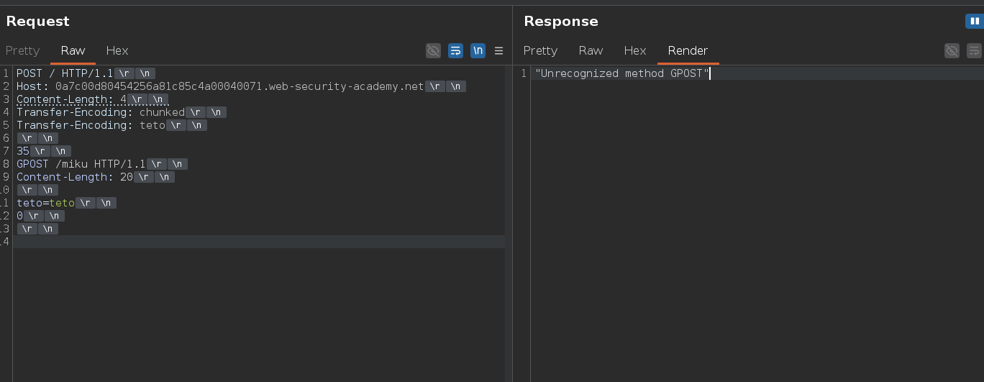Open the Request hamburger options menu
Image resolution: width=984 pixels, height=382 pixels.
[x=498, y=50]
